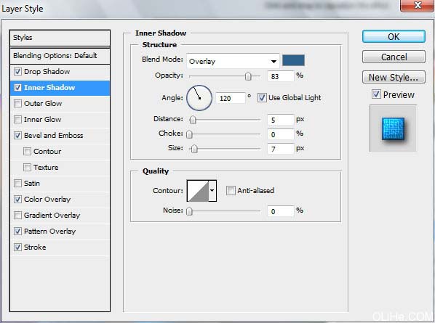This screenshot has height=323, width=435.
Task: Click the OK button
Action: [x=394, y=36]
